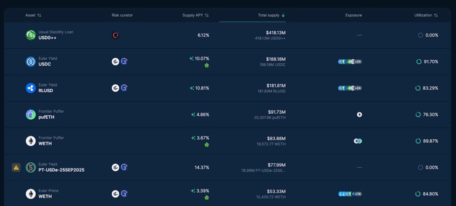Screen dimensions: 456x206
Task: Click the USD0++ asset token icon
Action: click(x=31, y=35)
